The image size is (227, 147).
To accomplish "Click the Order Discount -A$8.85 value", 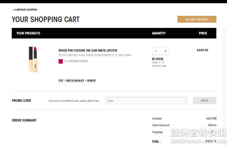I will click(x=211, y=125).
